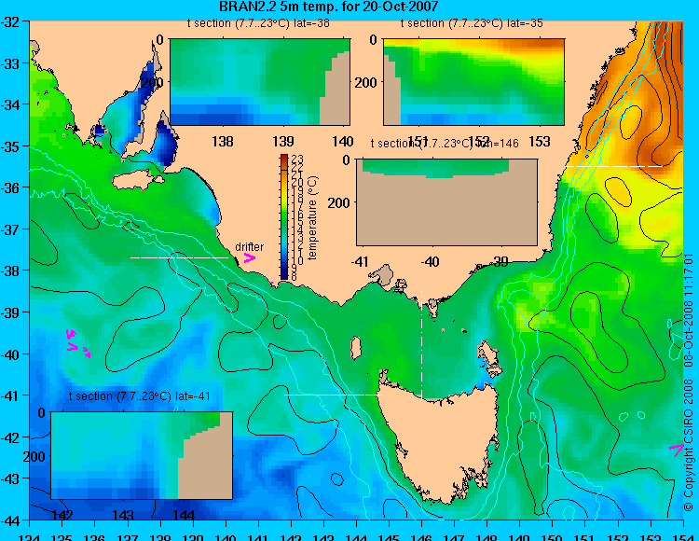The height and width of the screenshot is (541, 699).
Task: Click the 144 tick of the lat=-41 inset
Action: coord(184,515)
